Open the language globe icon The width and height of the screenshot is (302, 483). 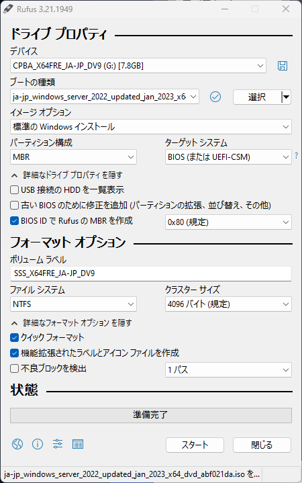[17, 444]
